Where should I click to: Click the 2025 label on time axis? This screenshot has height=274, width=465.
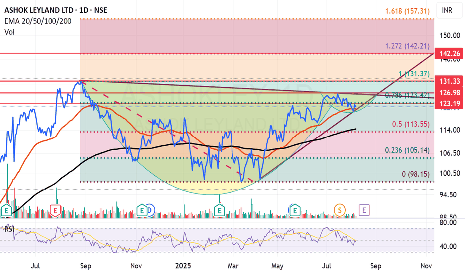(x=183, y=266)
